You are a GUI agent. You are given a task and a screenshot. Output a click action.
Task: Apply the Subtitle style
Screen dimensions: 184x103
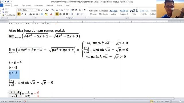coord(144,12)
